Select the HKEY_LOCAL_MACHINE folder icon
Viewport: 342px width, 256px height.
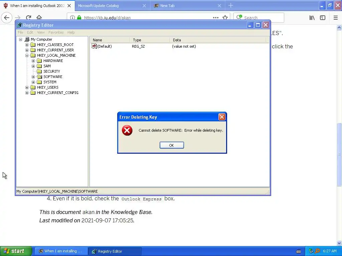33,55
